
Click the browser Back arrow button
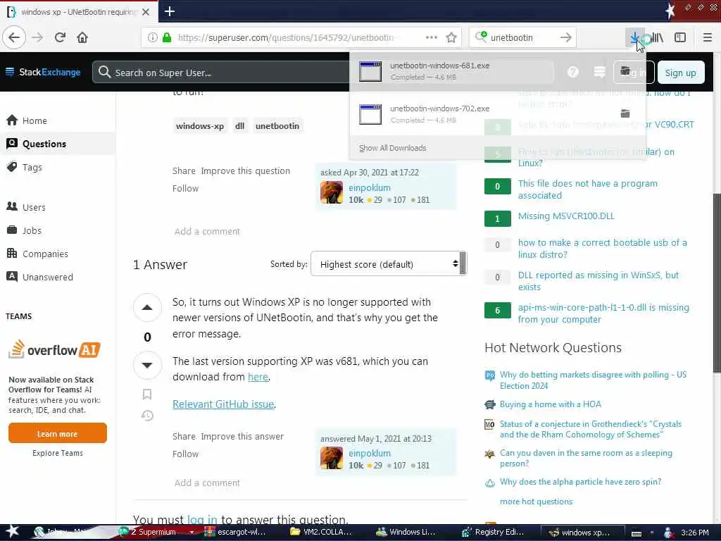coord(14,37)
